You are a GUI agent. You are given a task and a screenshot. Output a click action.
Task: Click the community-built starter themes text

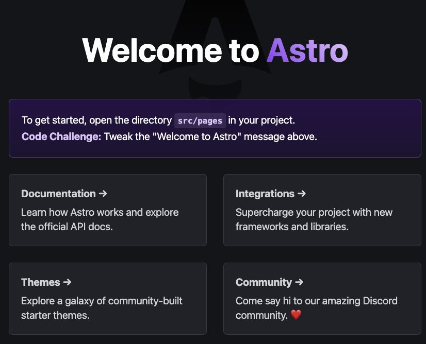pos(102,307)
